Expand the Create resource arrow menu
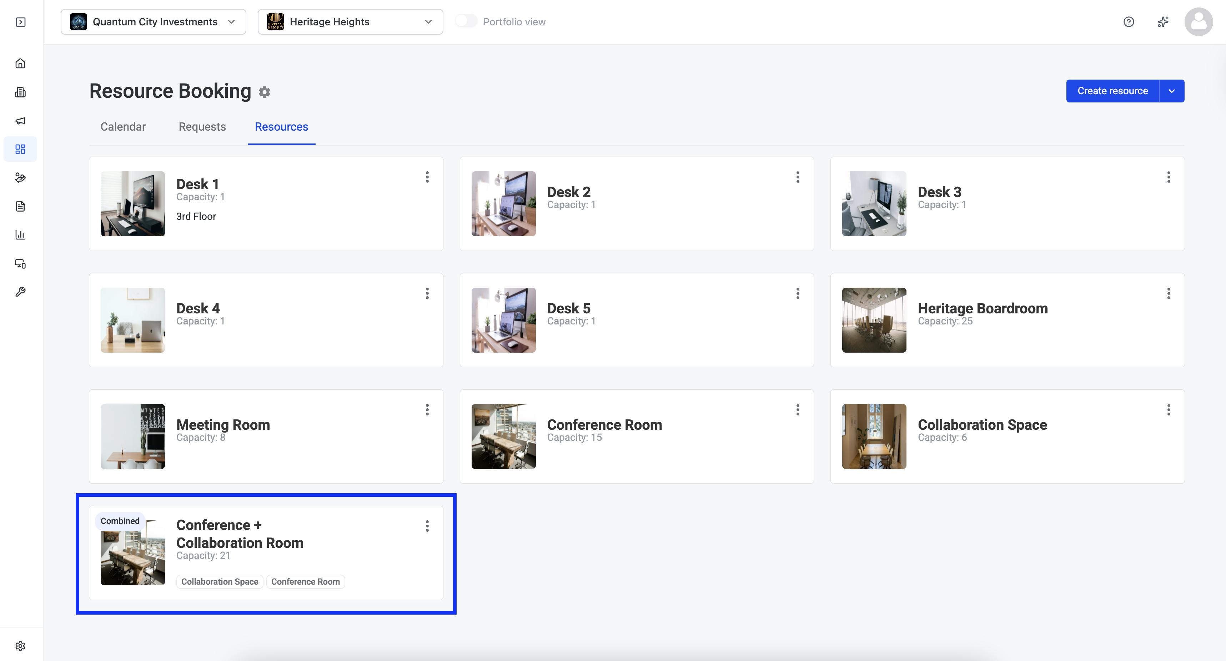 point(1172,91)
